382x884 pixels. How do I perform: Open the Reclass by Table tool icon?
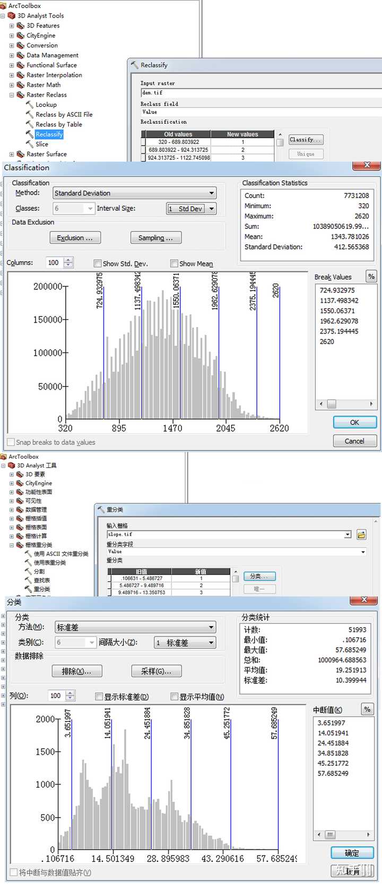pos(30,124)
